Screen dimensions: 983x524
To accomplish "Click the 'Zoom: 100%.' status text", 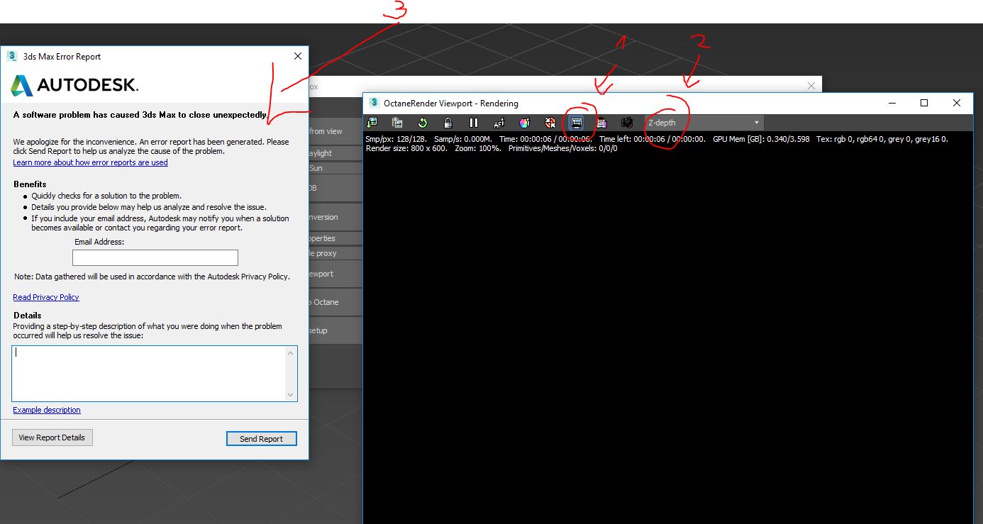I will (x=478, y=149).
